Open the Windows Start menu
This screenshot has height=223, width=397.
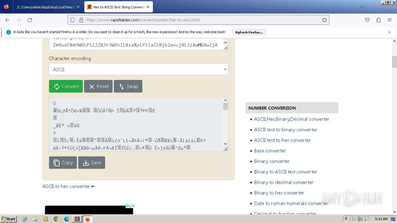click(x=8, y=219)
